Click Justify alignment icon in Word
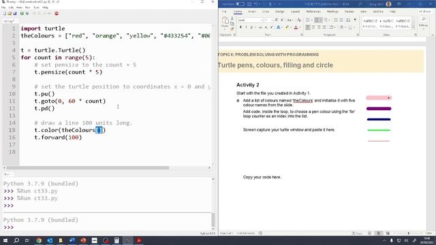 click(x=324, y=27)
